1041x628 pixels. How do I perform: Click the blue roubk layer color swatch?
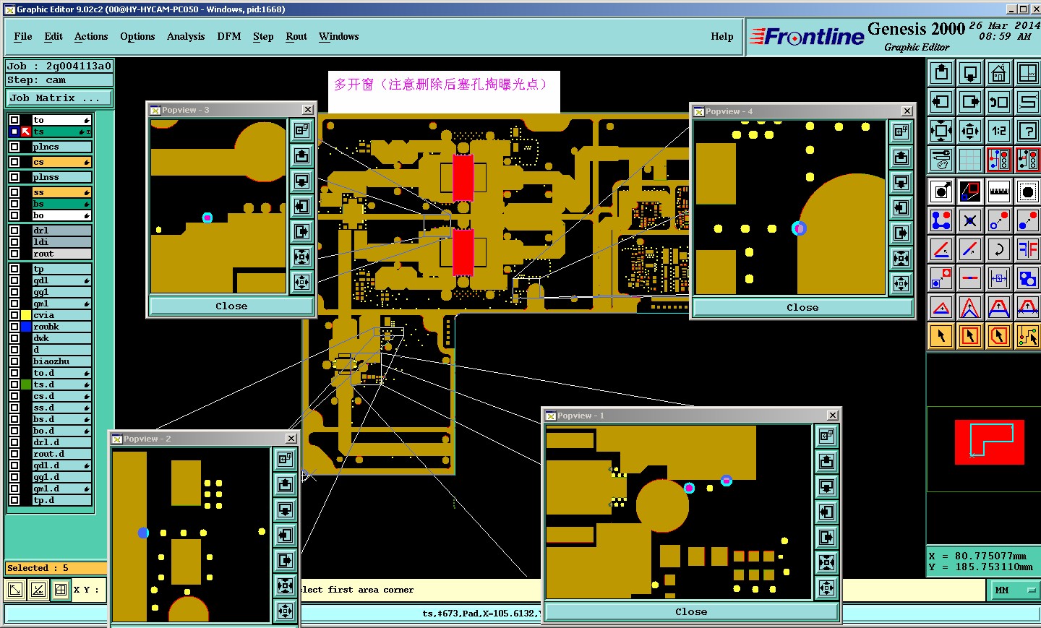pyautogui.click(x=26, y=327)
